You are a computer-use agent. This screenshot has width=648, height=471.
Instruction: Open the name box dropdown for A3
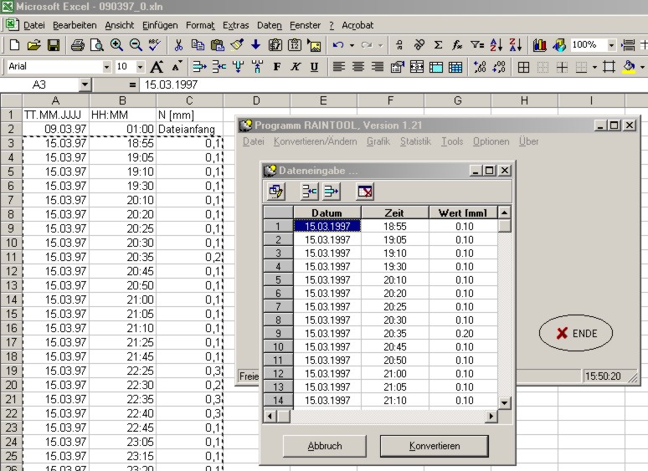(x=85, y=85)
